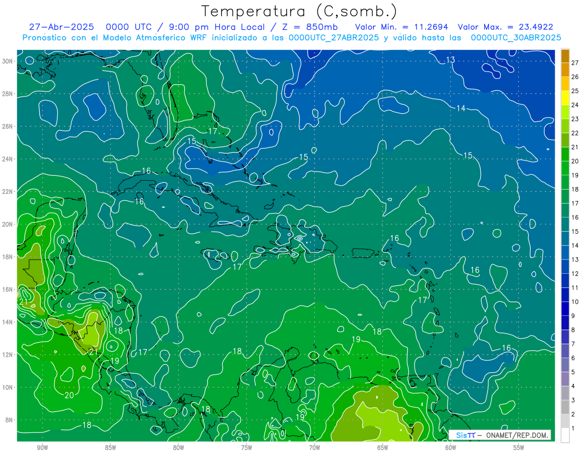This screenshot has width=588, height=454.
Task: Click the "24N" latitude axis label
Action: pos(7,159)
